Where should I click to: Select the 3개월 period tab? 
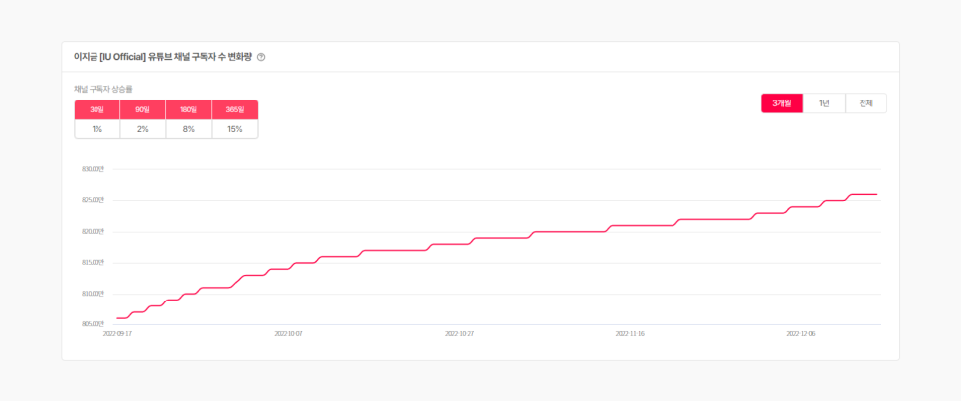point(782,103)
